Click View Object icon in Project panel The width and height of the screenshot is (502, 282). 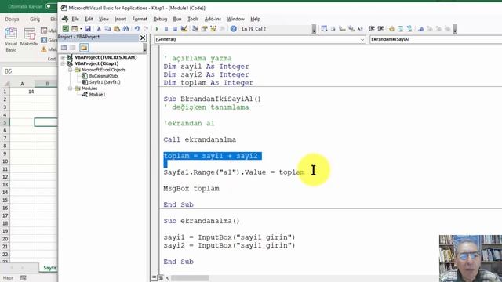click(x=73, y=48)
